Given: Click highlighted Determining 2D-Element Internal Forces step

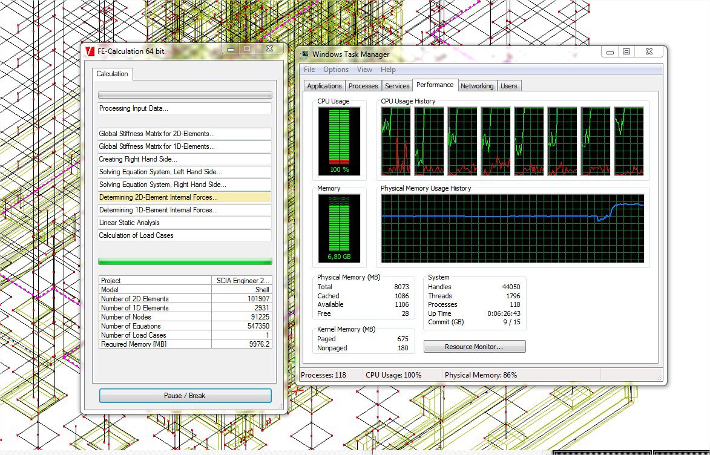Looking at the screenshot, I should point(185,197).
